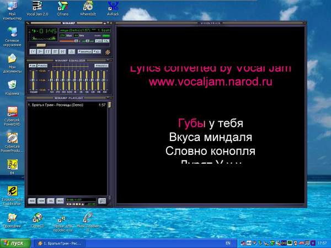Launch CyberLink PowerDVD shortcut
Screen dimensions: 331x248
(12, 116)
